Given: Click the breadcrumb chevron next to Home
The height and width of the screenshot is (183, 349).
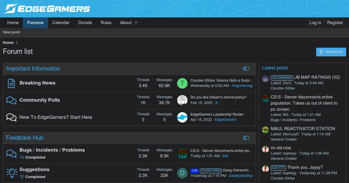Looking at the screenshot, I should pyautogui.click(x=17, y=43).
